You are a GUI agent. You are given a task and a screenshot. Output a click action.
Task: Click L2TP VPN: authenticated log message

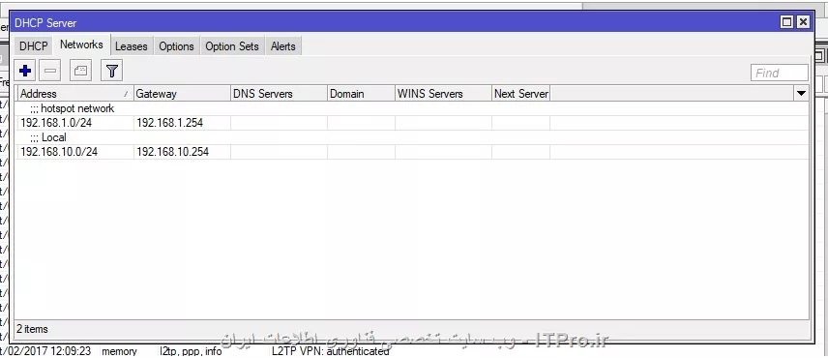coord(330,351)
